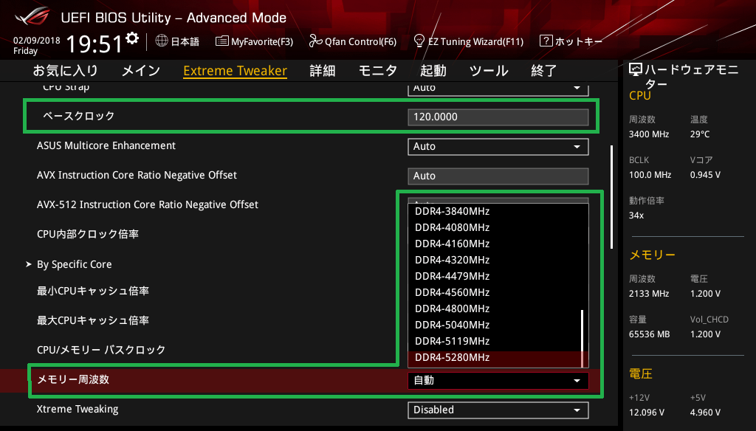Viewport: 756px width, 431px height.
Task: Select the ベースクロック label
Action: click(78, 116)
